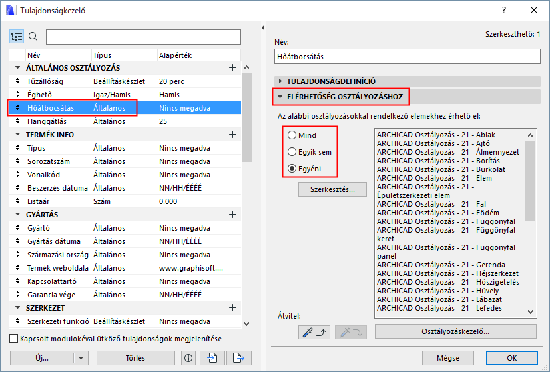Image resolution: width=550 pixels, height=372 pixels.
Task: Click the drag handle of Vonalkód row
Action: tap(17, 175)
